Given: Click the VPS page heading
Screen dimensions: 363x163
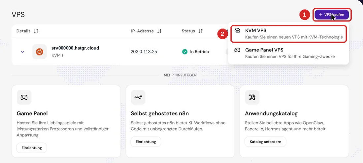Looking at the screenshot, I should point(18,15).
